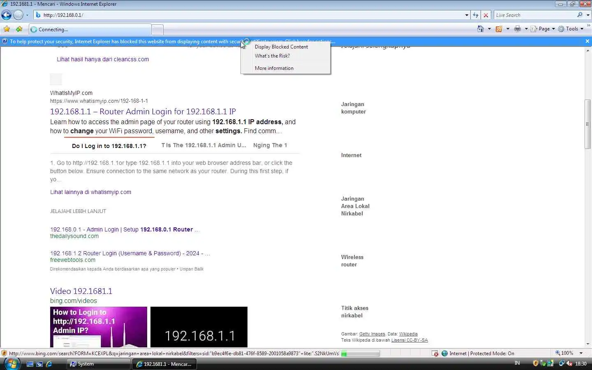Click the security information bar message
This screenshot has height=370, width=592.
(173, 42)
